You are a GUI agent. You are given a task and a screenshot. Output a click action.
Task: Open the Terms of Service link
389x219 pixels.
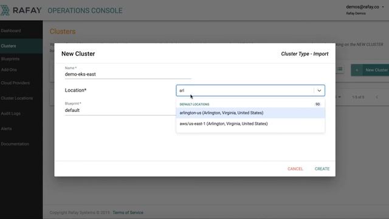coord(128,212)
